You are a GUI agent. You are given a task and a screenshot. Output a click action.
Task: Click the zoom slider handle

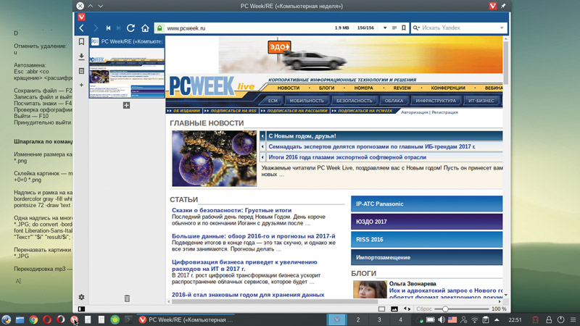(x=445, y=309)
